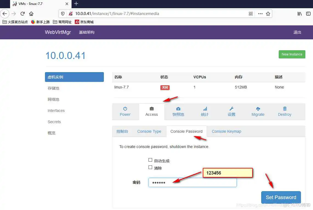This screenshot has width=313, height=210.
Task: Open the 基础架构 navbar menu
Action: pos(87,32)
